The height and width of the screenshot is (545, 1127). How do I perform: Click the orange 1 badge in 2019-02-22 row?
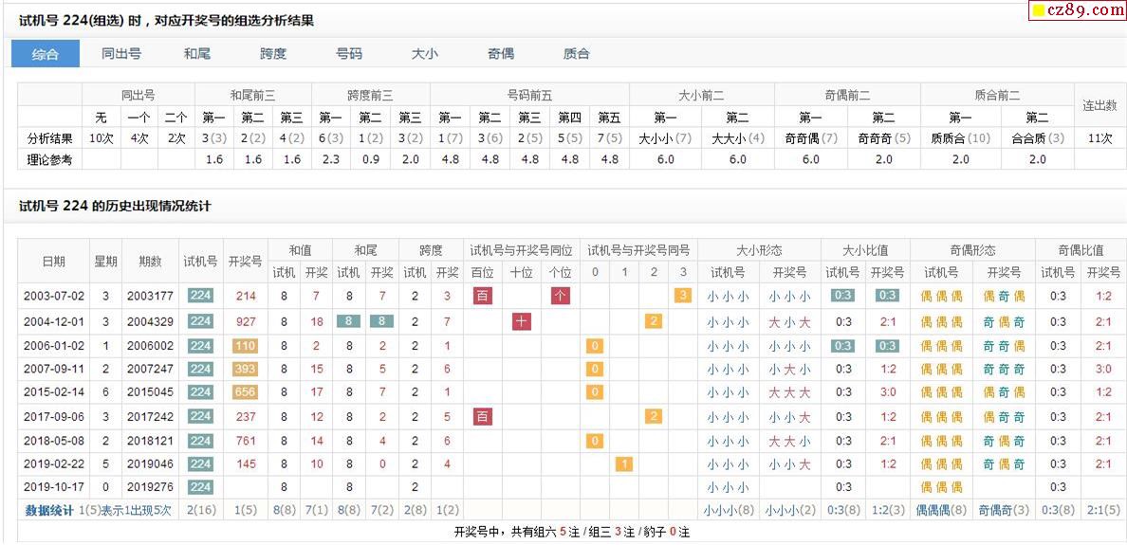(624, 463)
